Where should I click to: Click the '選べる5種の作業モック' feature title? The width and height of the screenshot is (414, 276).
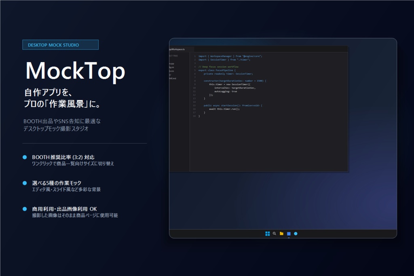[x=57, y=183]
